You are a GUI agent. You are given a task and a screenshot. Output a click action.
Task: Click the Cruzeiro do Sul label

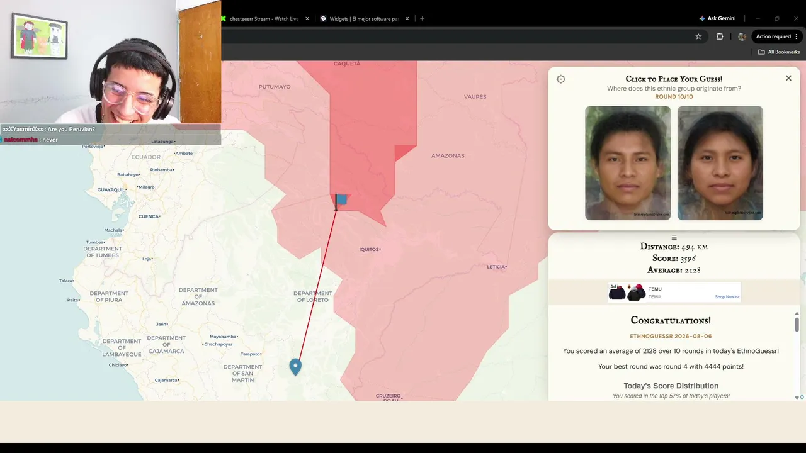point(389,398)
